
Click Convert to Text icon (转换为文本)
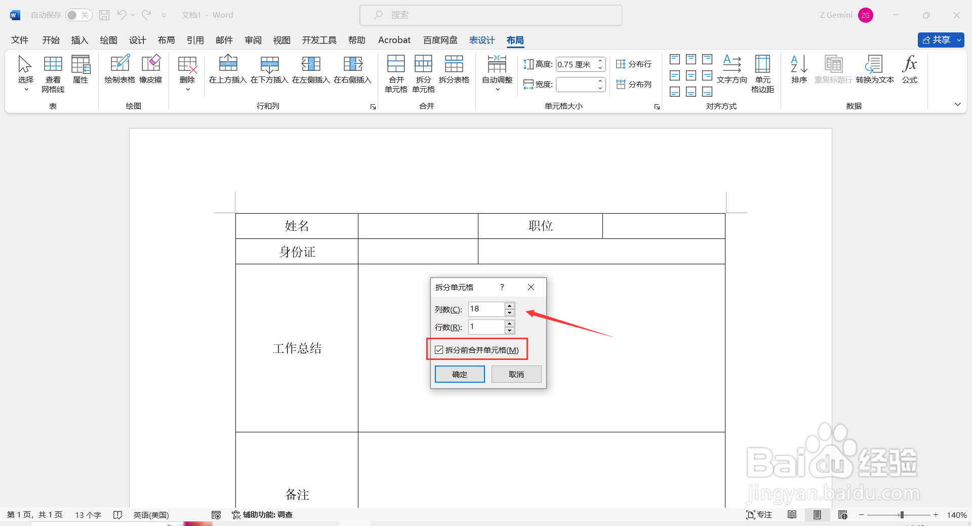pos(874,71)
